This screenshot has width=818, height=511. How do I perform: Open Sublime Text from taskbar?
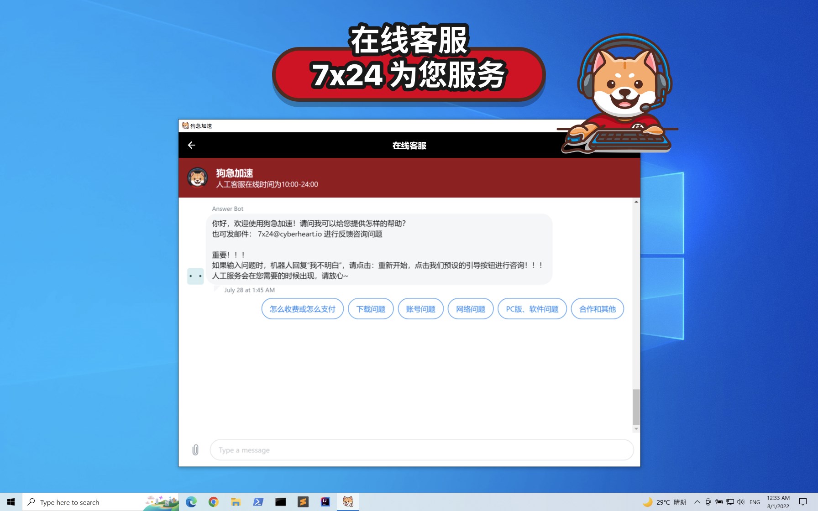(x=303, y=502)
